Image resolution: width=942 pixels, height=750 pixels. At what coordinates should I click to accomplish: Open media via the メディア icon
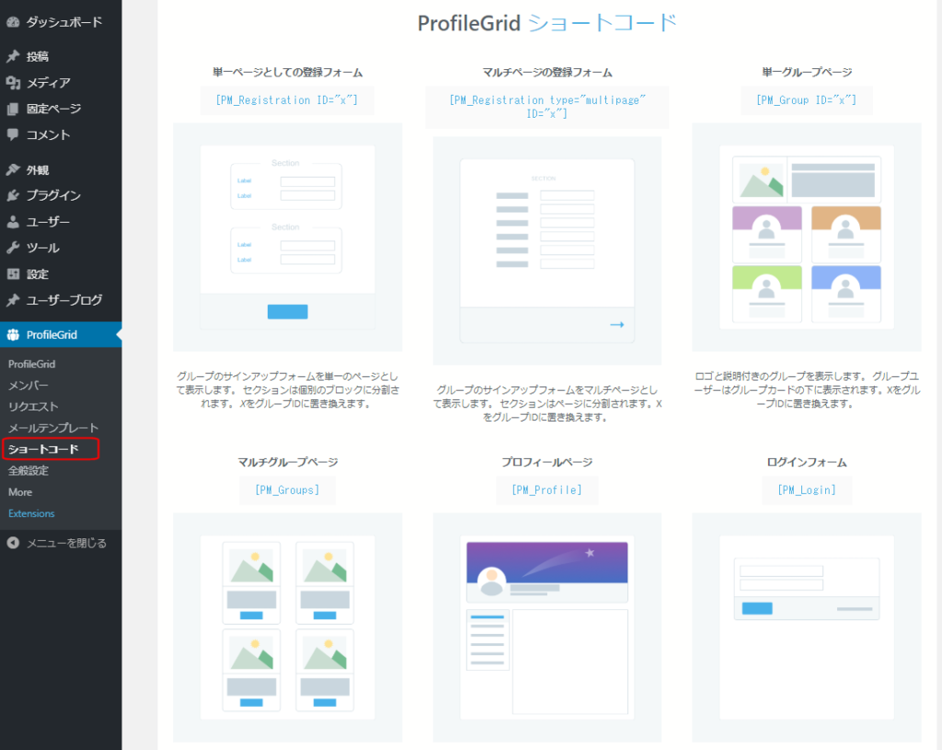click(13, 83)
